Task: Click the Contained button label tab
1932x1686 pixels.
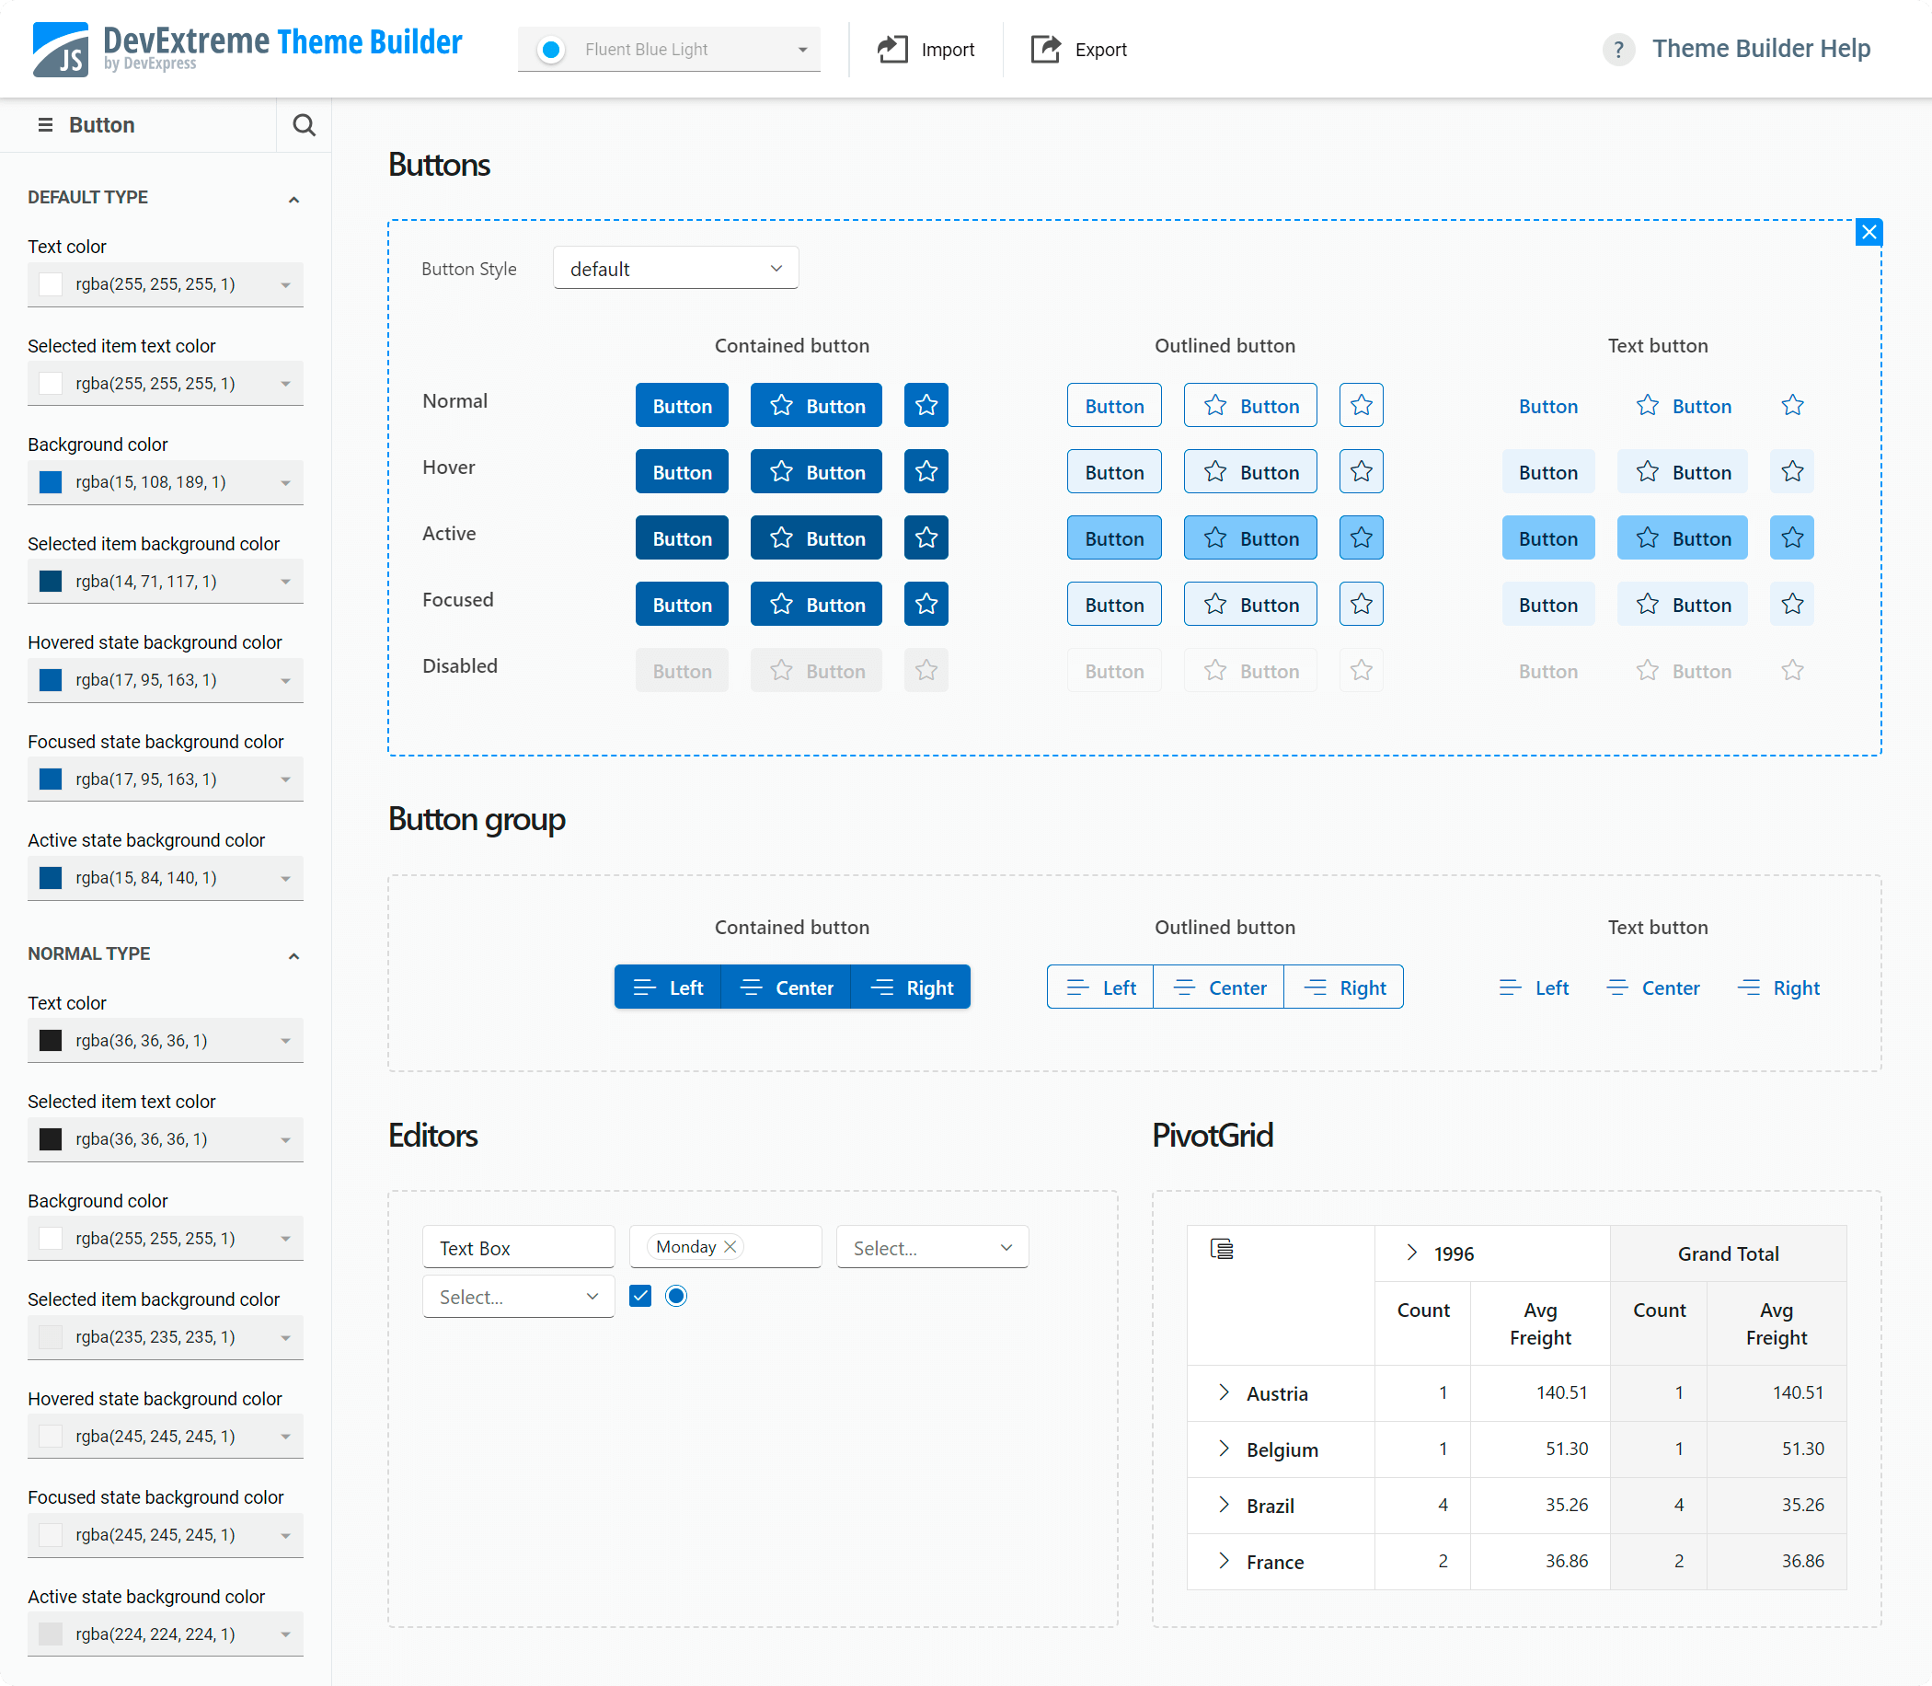Action: pos(792,345)
